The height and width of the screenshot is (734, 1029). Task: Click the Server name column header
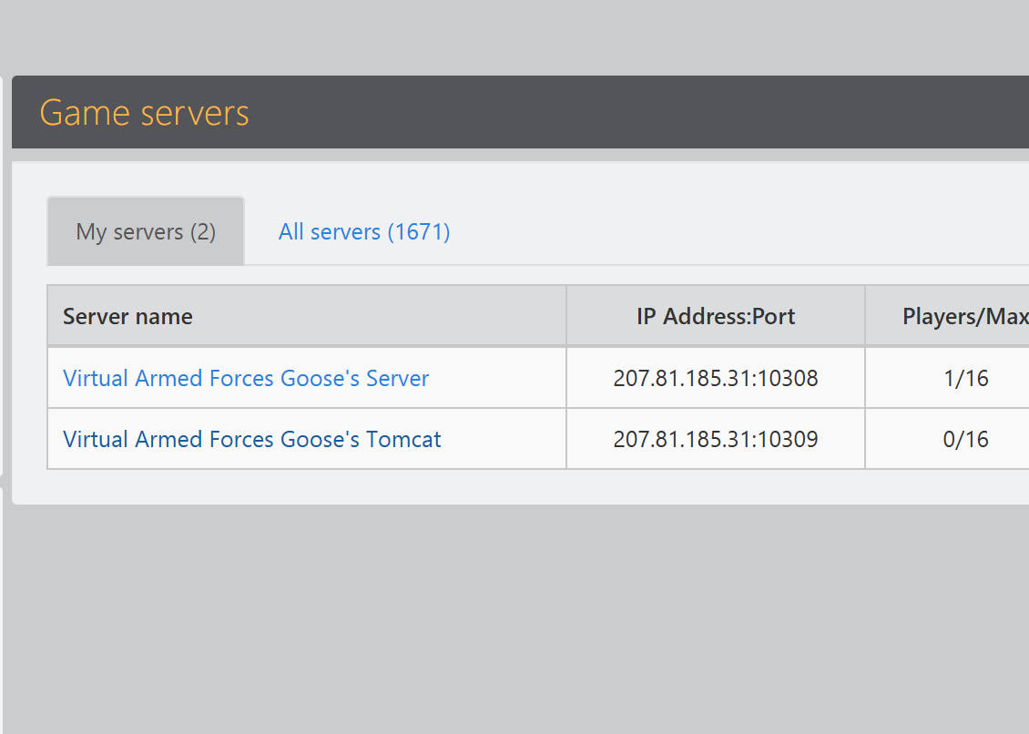[127, 317]
